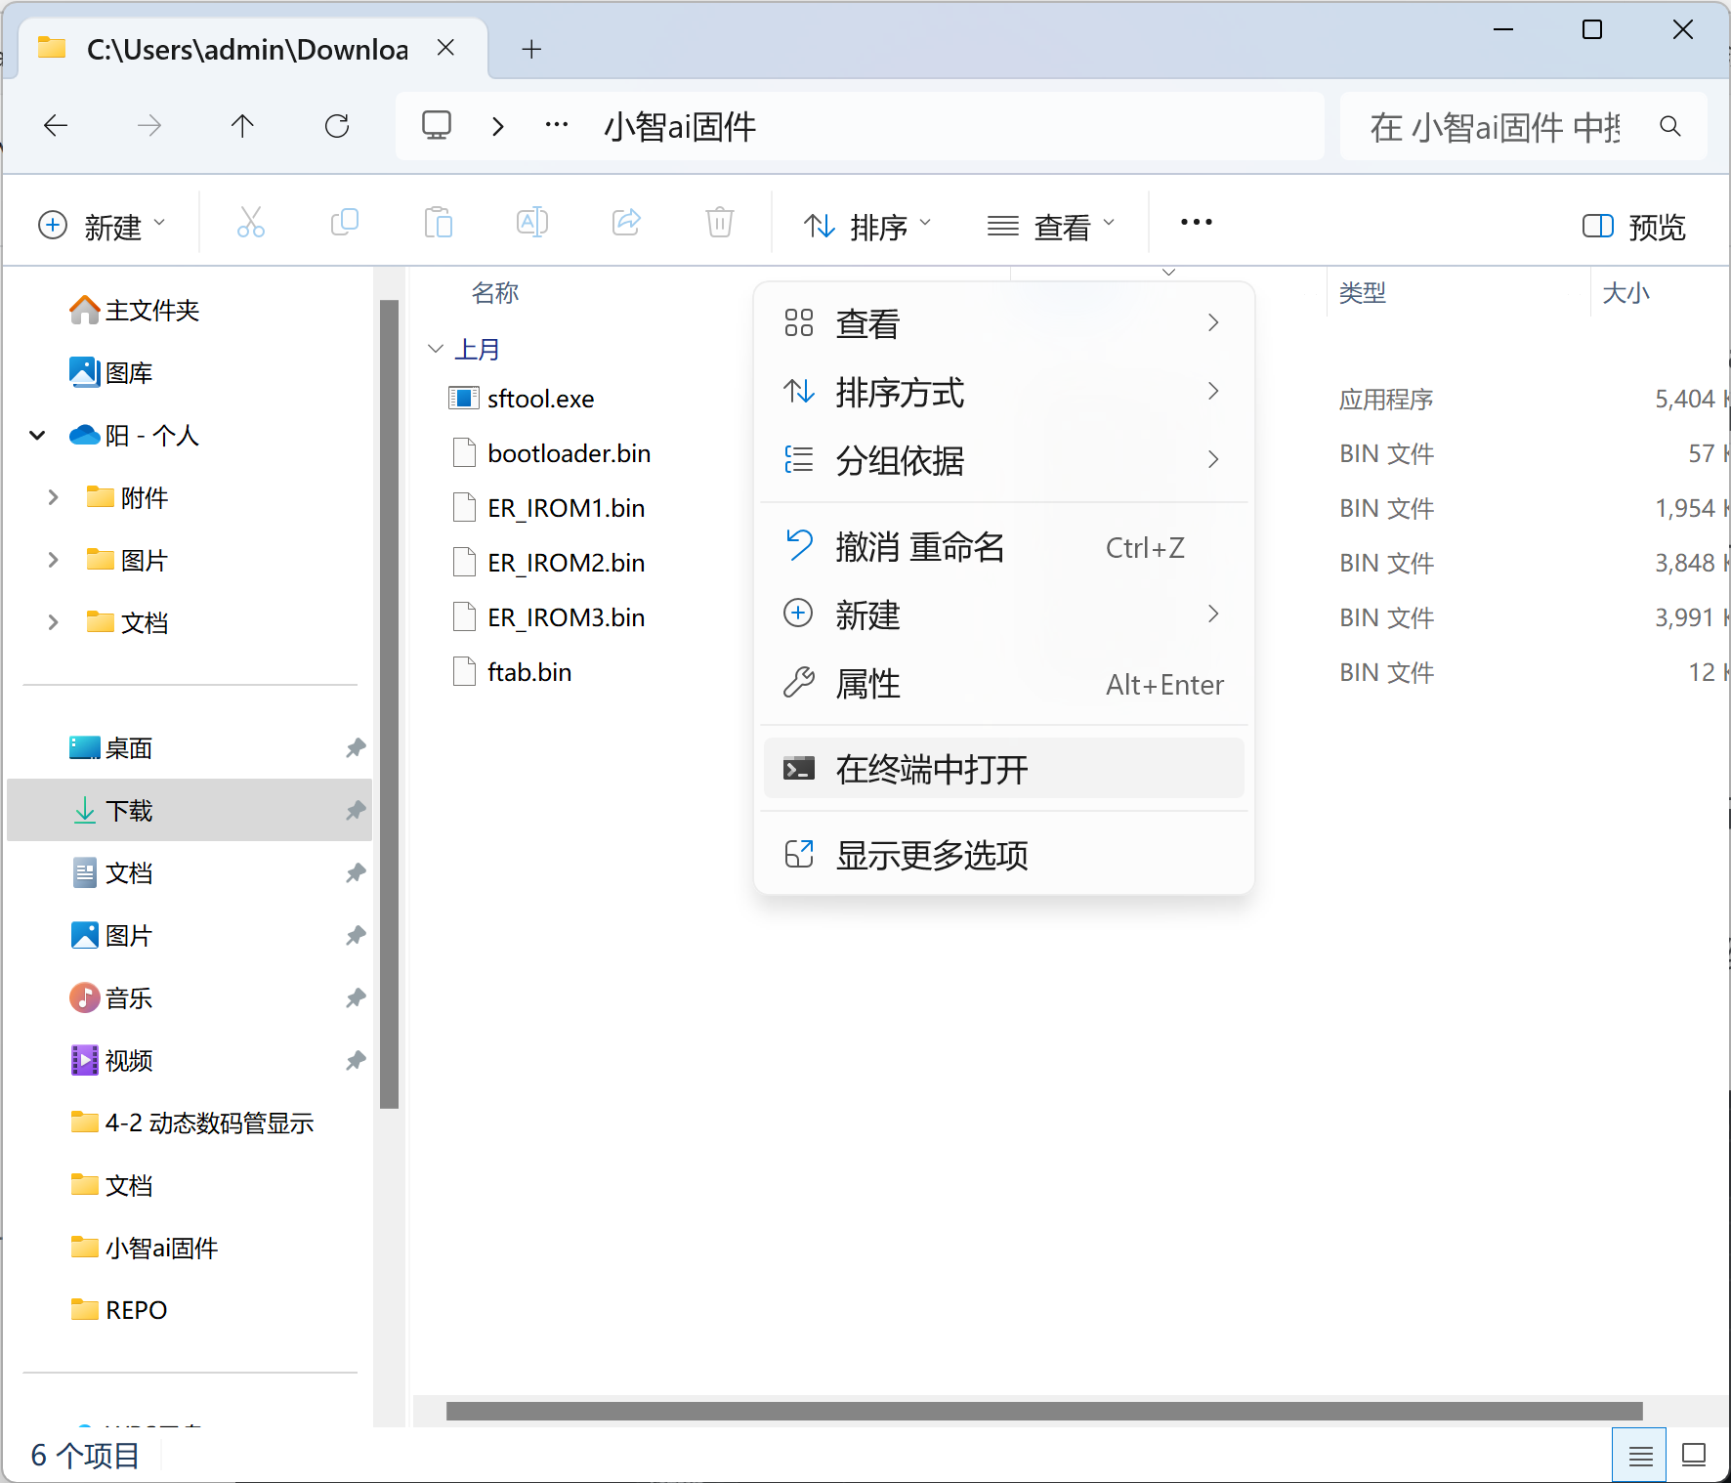Click the Cut scissors icon in toolbar

251,224
